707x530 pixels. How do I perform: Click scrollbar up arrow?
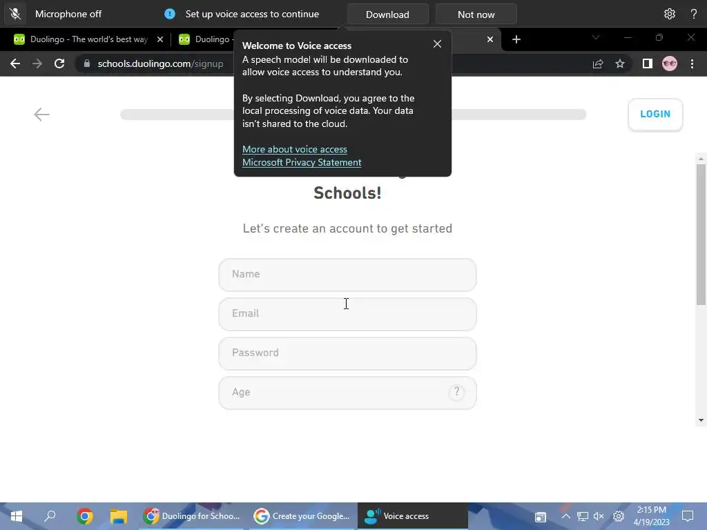click(701, 159)
